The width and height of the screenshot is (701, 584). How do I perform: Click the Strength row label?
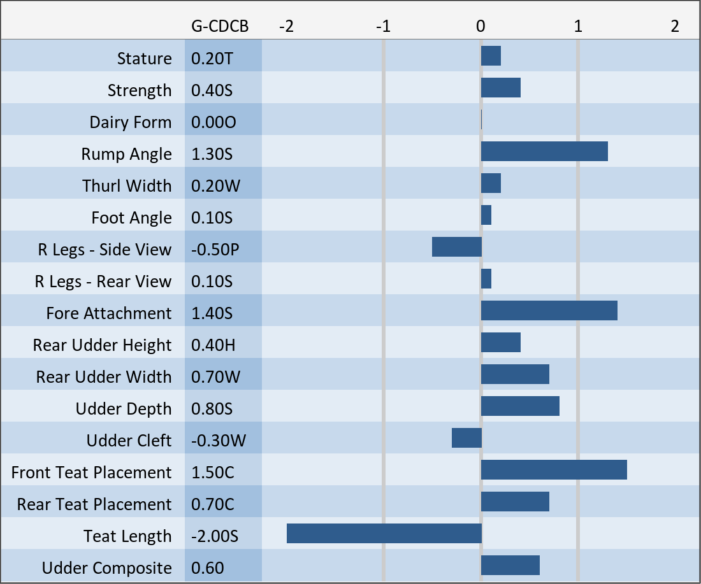coord(139,90)
